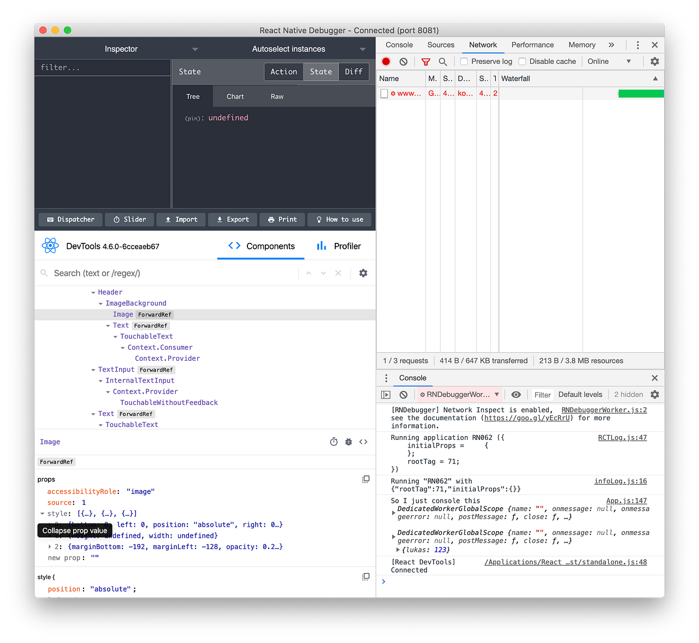Copy style object to clipboard icon
Image resolution: width=699 pixels, height=643 pixels.
(x=366, y=577)
